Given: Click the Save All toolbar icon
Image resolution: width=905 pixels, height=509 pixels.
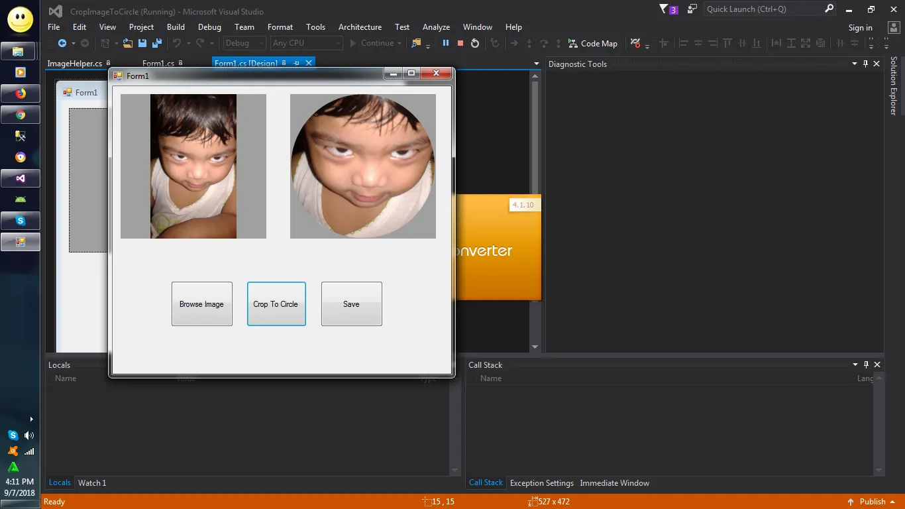Looking at the screenshot, I should 157,43.
